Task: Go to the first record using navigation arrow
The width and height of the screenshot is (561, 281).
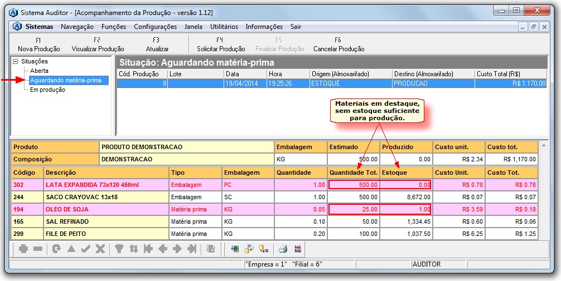Action: point(148,249)
